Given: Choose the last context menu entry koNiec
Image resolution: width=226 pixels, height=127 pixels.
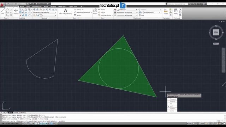Looking at the screenshot, I should click(172, 111).
